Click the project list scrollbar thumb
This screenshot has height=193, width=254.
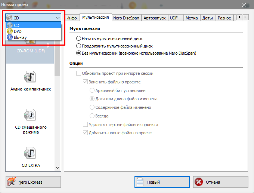[57, 58]
